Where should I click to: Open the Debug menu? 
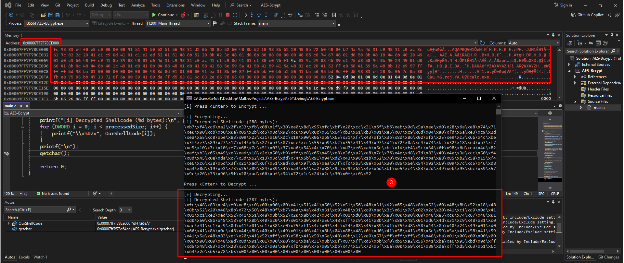[x=106, y=5]
